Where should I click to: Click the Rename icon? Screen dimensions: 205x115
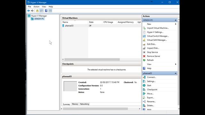(144, 102)
